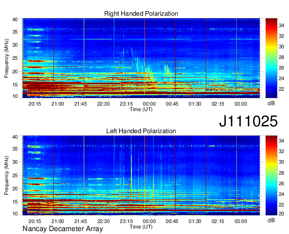
Task: Click the 'Right Handed Polarization' plot title
Action: 141,14
